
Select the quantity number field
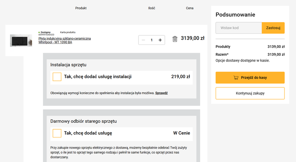tap(152, 40)
